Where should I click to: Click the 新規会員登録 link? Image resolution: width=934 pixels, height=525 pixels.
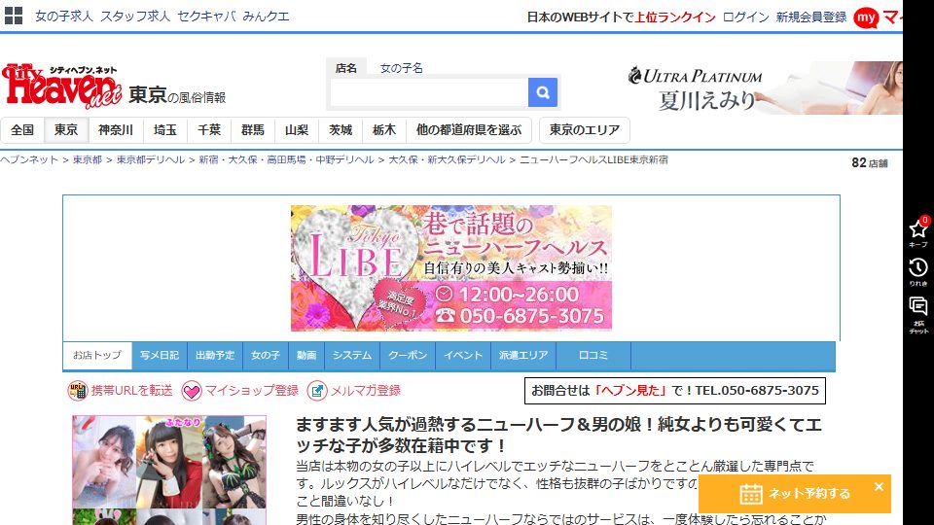pos(811,17)
